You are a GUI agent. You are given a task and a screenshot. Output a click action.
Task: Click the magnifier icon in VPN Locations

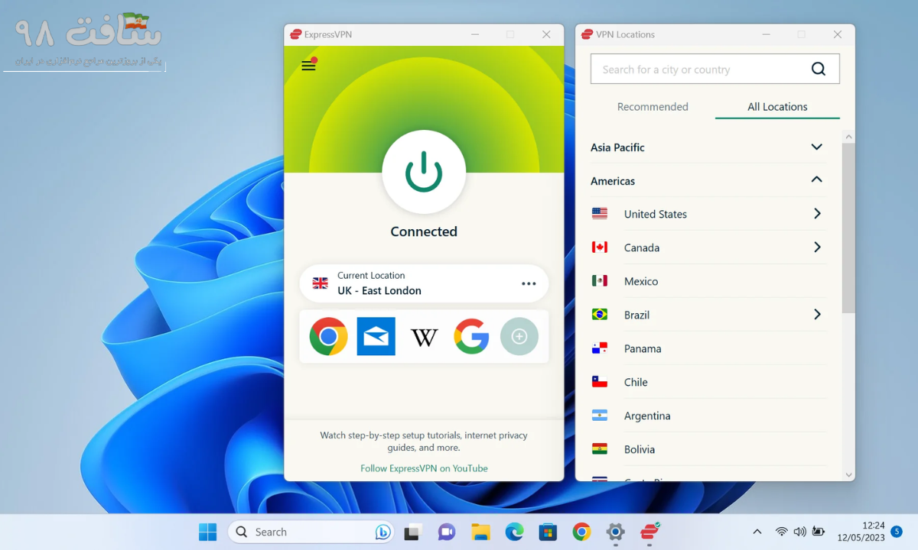(x=819, y=69)
